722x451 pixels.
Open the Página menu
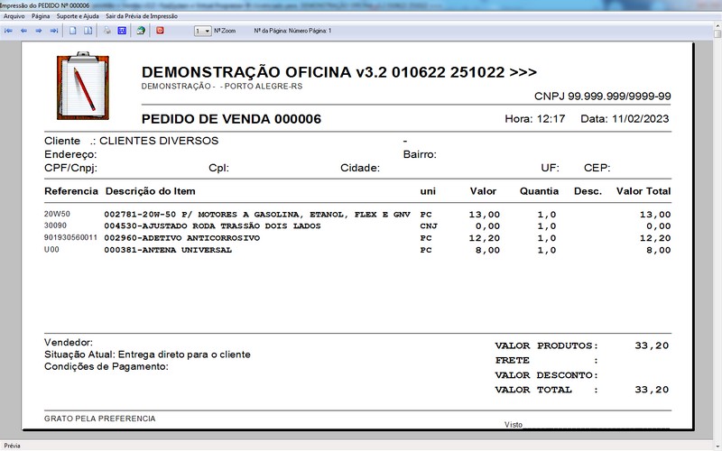coord(41,16)
